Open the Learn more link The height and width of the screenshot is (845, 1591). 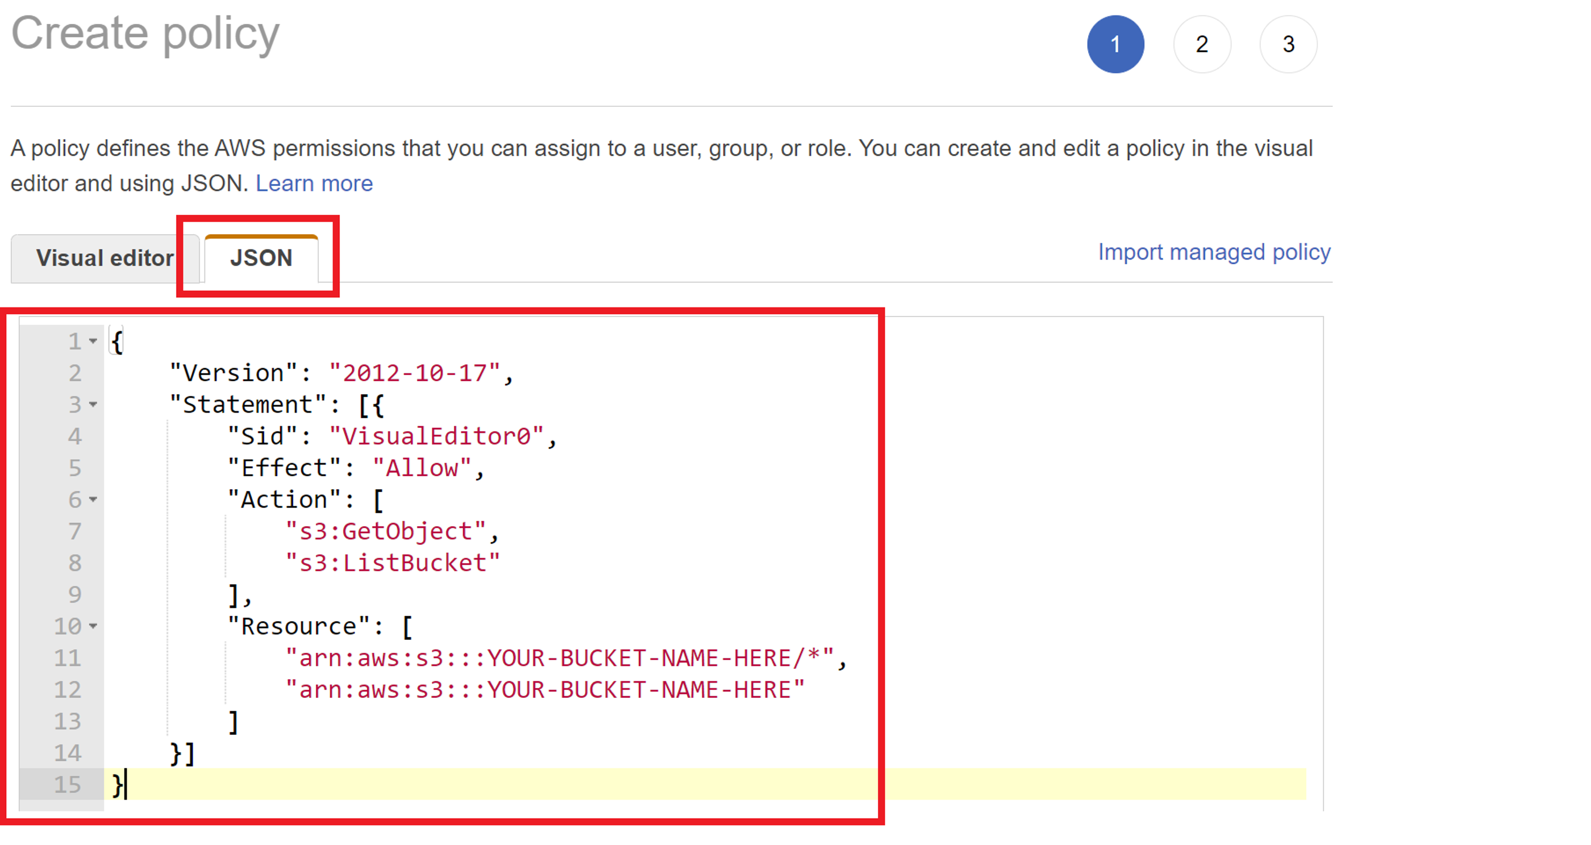[314, 184]
